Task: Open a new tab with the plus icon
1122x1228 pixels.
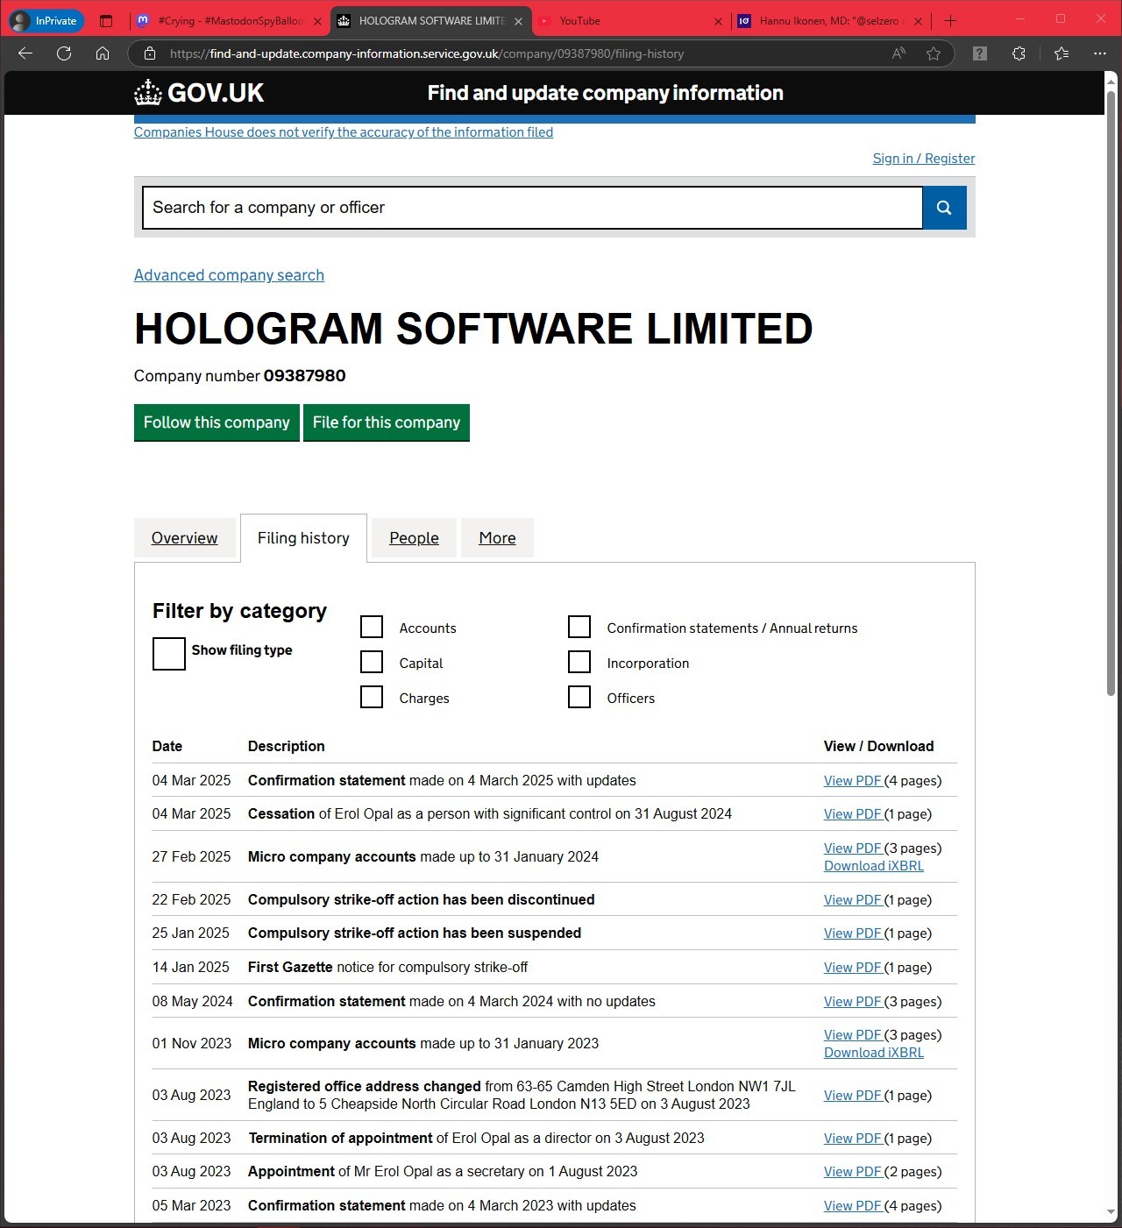Action: pyautogui.click(x=951, y=21)
